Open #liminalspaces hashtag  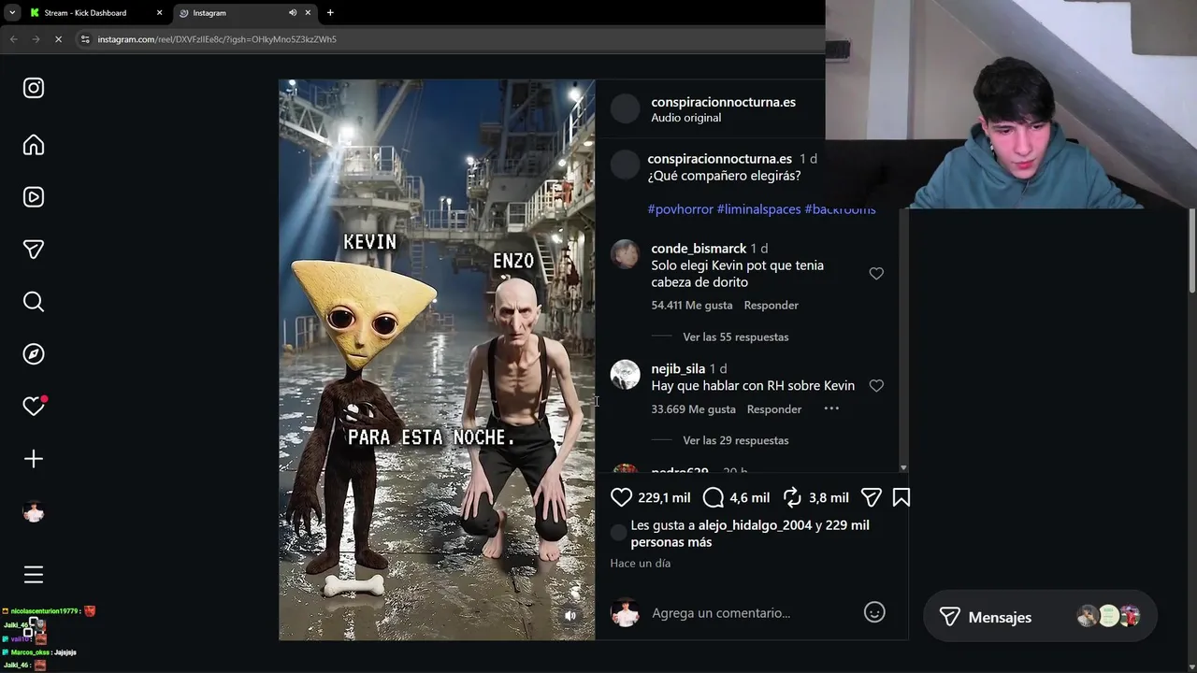(758, 209)
